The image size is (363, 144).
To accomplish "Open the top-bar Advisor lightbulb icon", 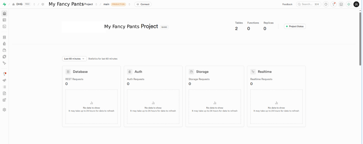I will (333, 4).
